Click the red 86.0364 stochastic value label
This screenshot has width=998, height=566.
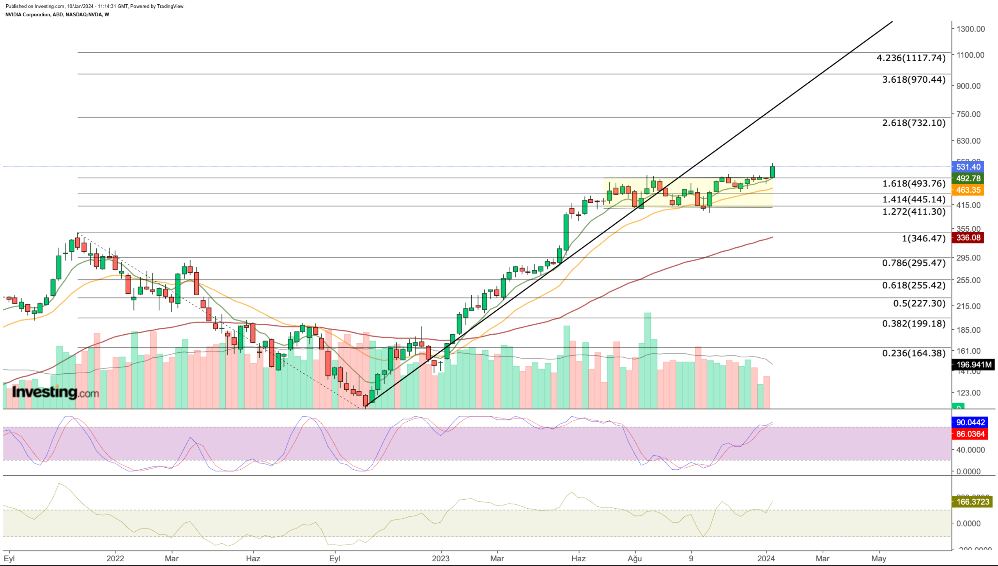point(970,434)
